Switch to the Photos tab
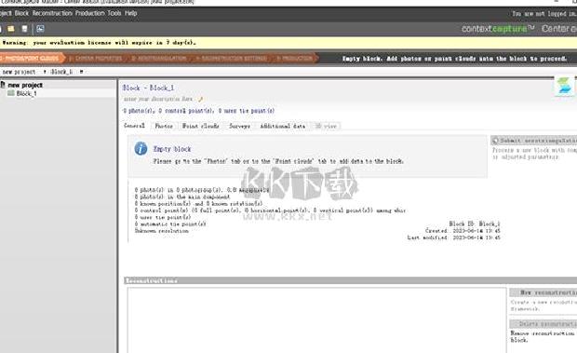This screenshot has height=353, width=577. (x=164, y=126)
